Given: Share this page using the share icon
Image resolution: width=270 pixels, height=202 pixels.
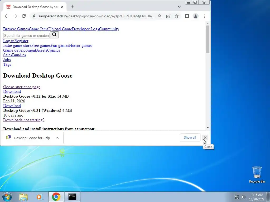Looking at the screenshot, I should 168,16.
